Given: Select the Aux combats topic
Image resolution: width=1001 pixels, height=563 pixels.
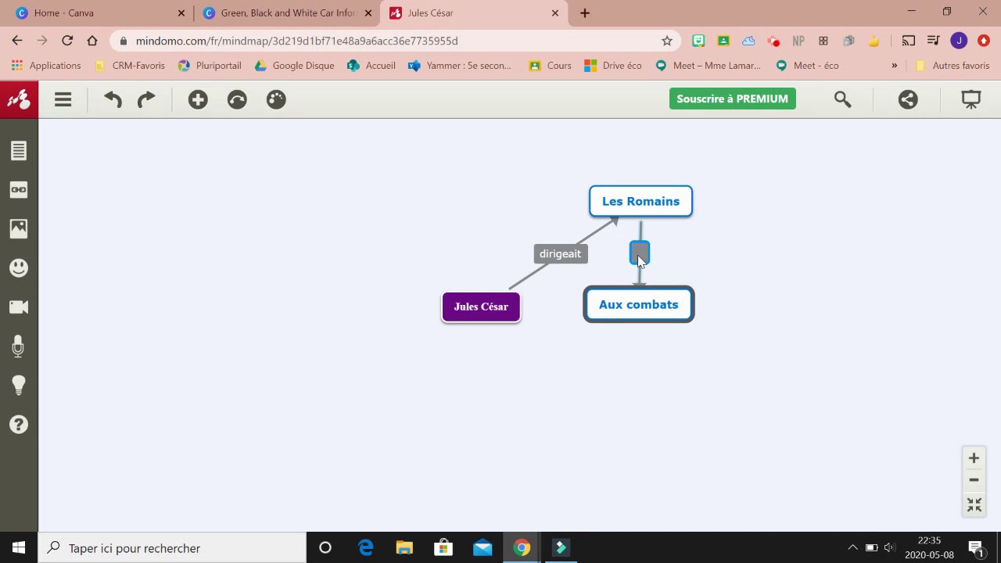Looking at the screenshot, I should (639, 304).
